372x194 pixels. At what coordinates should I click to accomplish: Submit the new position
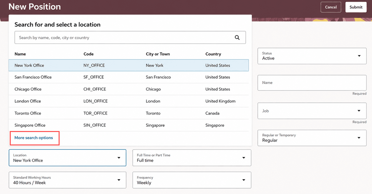[x=356, y=7]
